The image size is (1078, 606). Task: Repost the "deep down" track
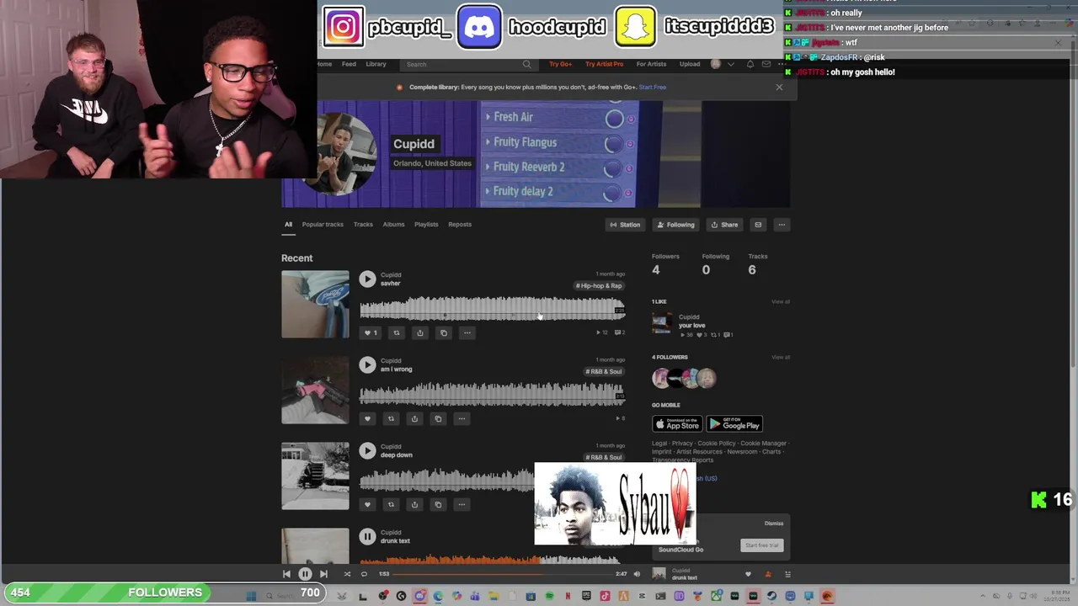[391, 504]
